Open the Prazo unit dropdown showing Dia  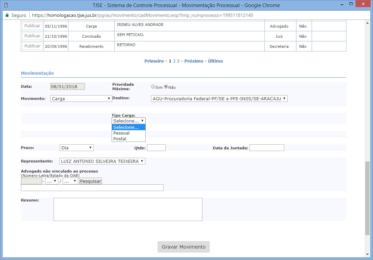point(77,148)
